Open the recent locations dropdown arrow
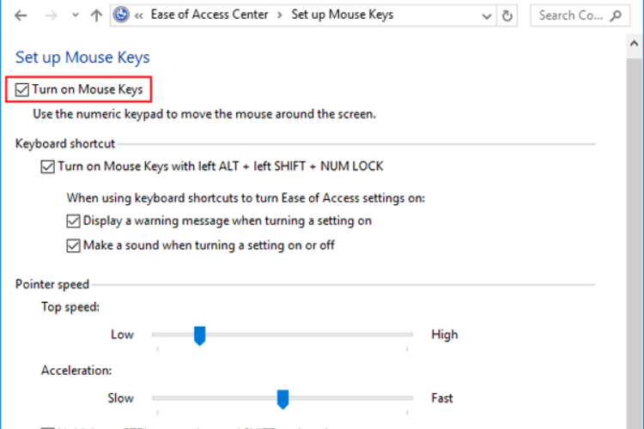The image size is (644, 429). [x=76, y=15]
